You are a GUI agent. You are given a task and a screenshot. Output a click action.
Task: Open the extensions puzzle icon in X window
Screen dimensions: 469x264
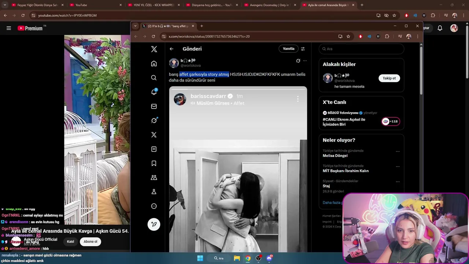pos(387,36)
